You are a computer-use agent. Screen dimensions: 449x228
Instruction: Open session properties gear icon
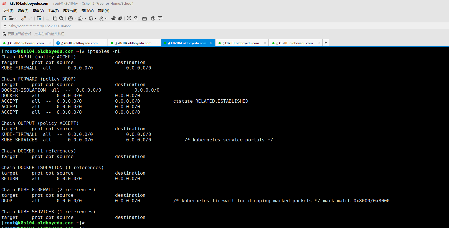(x=39, y=18)
